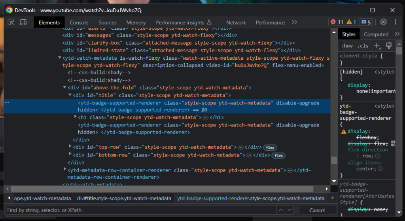This screenshot has height=221, width=405.
Task: Open DevTools settings gear
Action: (x=383, y=22)
